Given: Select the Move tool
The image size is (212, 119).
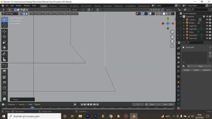Looking at the screenshot, I should [x=4, y=31].
